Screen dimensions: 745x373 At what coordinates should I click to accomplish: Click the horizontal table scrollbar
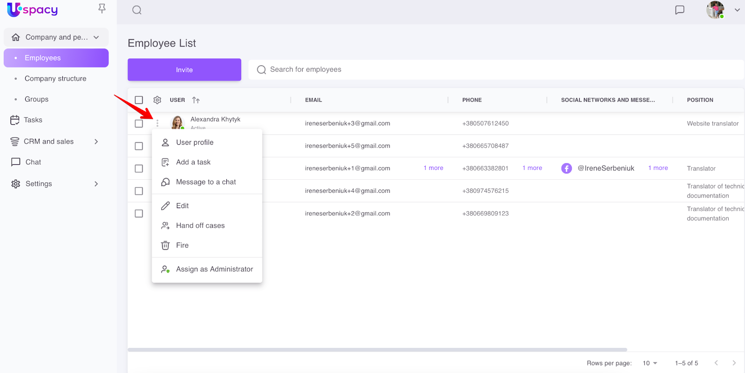pos(377,350)
